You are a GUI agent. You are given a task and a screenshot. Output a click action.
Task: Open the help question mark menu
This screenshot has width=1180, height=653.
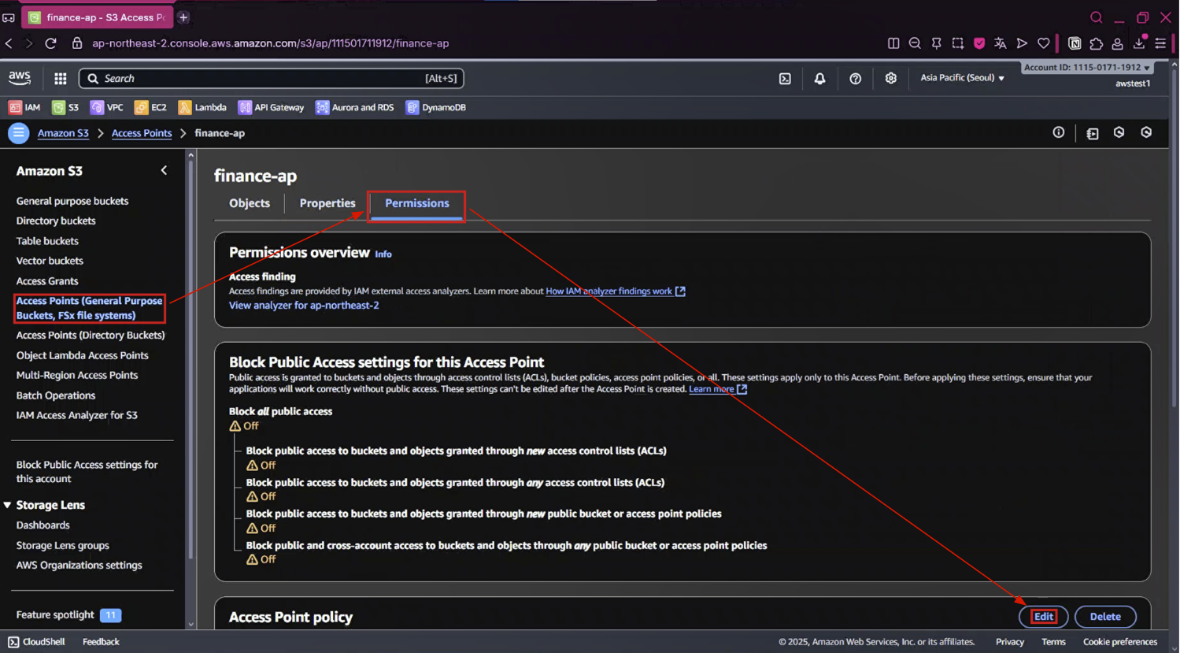(855, 78)
